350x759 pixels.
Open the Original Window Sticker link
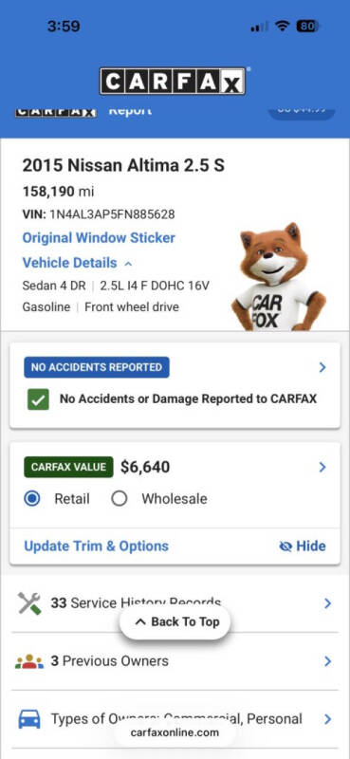(99, 238)
